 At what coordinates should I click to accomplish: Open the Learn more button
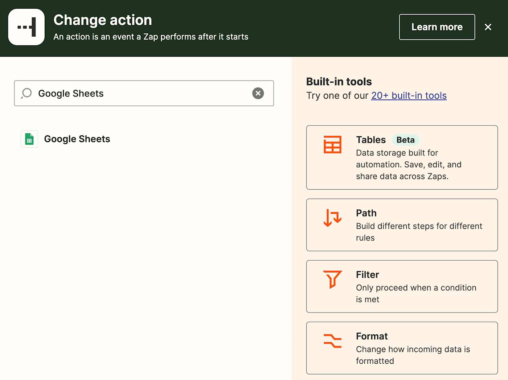point(437,27)
